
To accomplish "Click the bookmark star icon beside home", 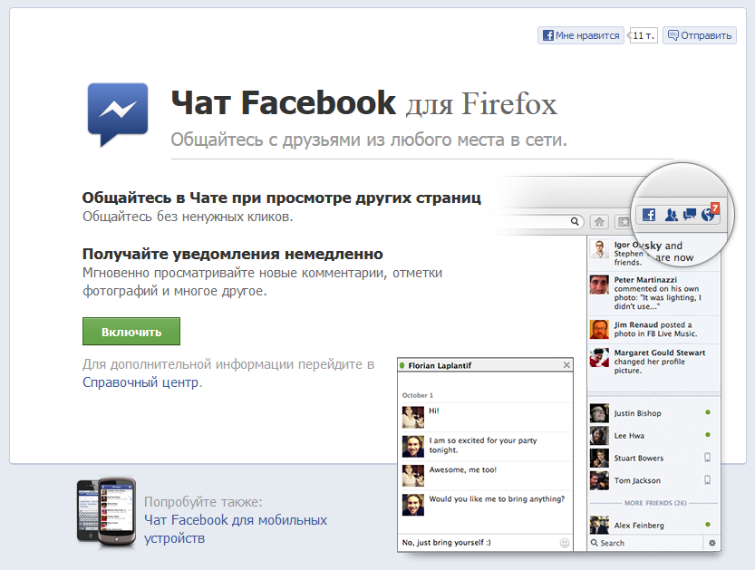I will [624, 222].
